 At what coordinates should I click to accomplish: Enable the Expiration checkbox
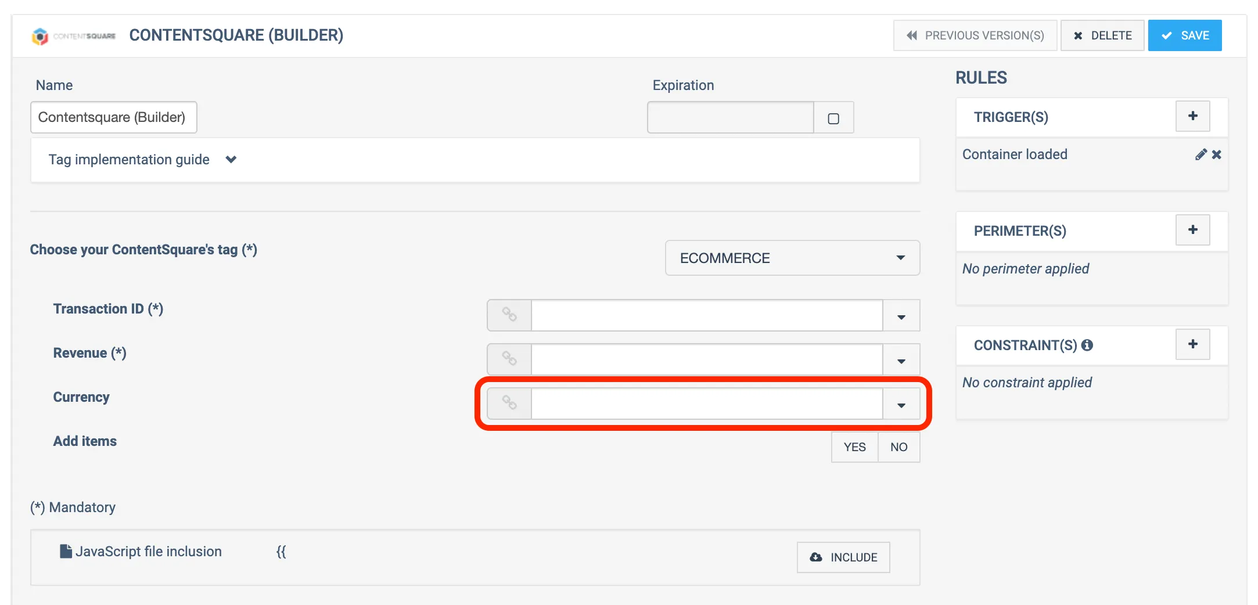point(833,118)
